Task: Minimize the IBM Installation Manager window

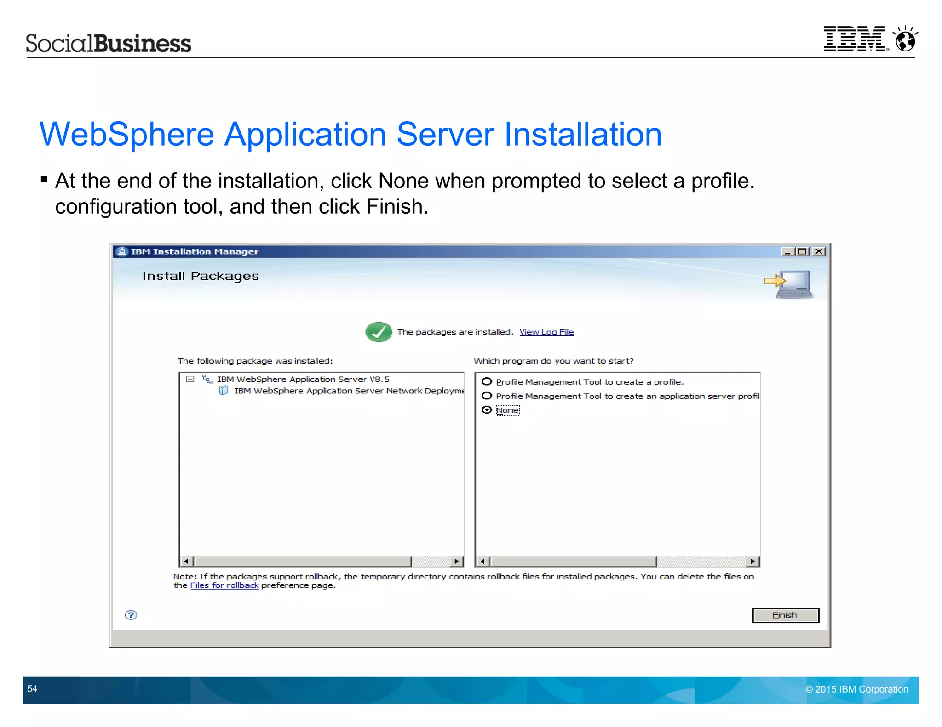Action: coord(787,251)
